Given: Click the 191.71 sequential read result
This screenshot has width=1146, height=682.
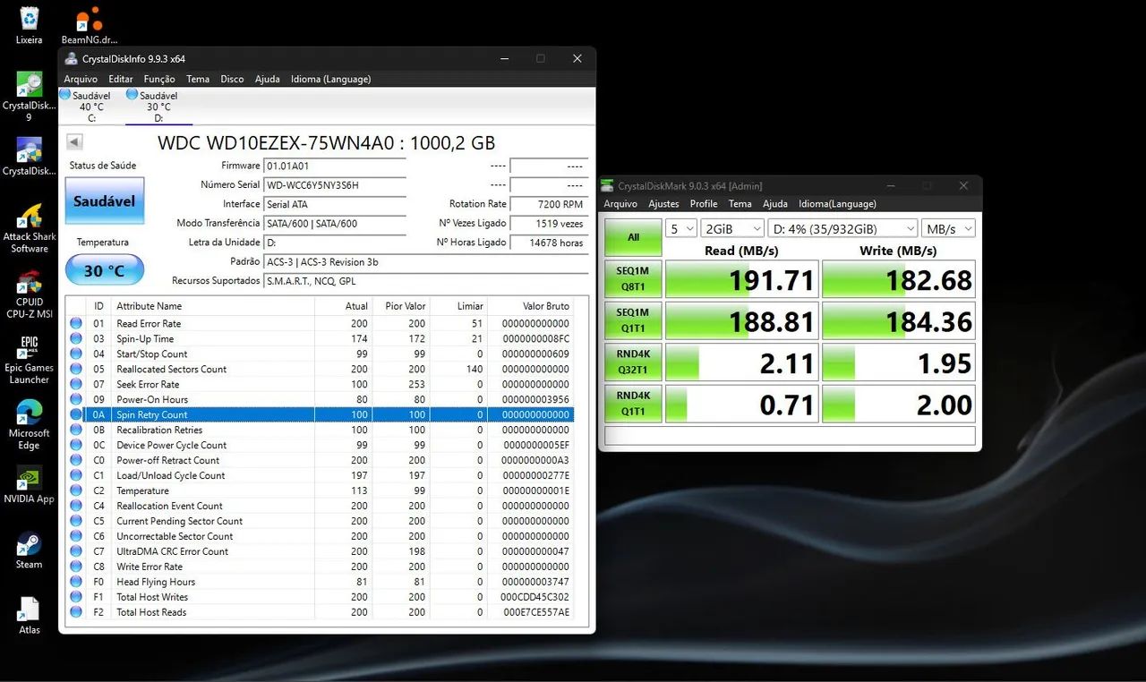Looking at the screenshot, I should coord(741,279).
